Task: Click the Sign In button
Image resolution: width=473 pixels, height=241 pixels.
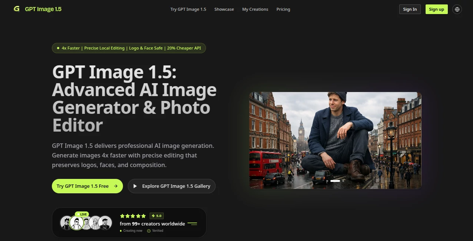Action: point(410,9)
